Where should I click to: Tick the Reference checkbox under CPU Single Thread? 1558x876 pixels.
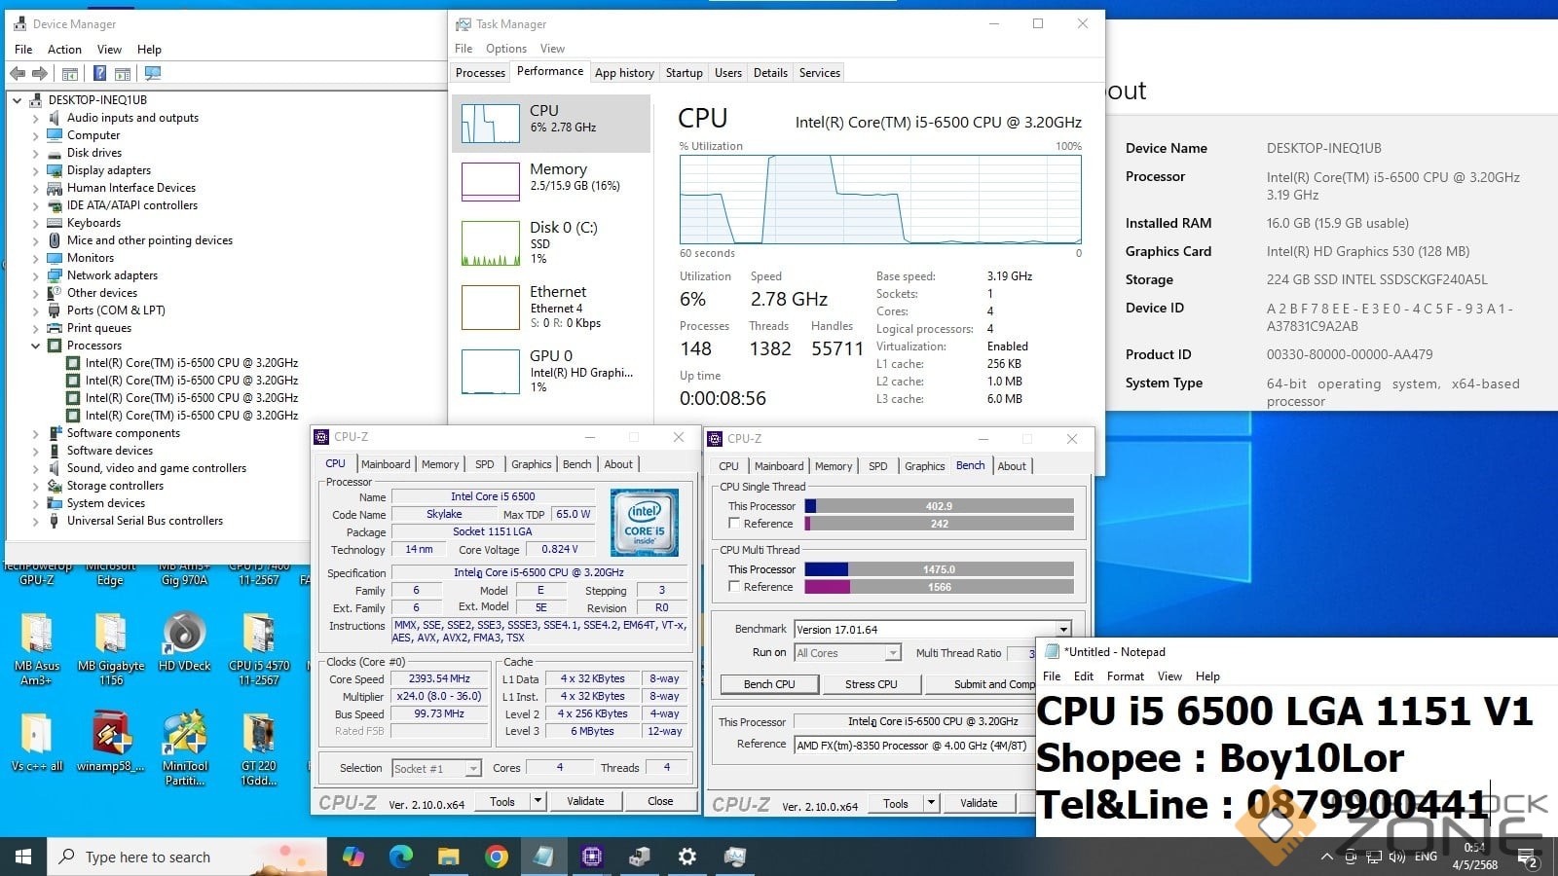[734, 524]
